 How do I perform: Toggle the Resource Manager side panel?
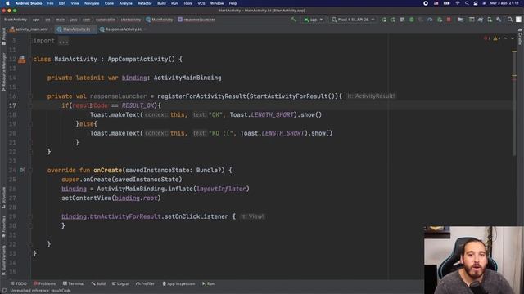click(3, 72)
